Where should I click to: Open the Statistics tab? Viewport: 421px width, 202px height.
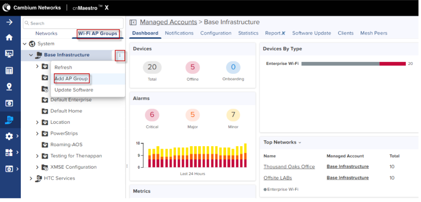248,33
